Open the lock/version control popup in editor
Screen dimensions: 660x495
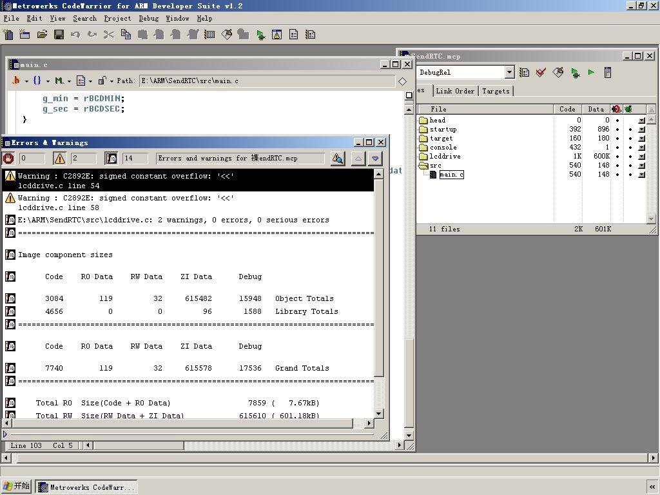105,81
